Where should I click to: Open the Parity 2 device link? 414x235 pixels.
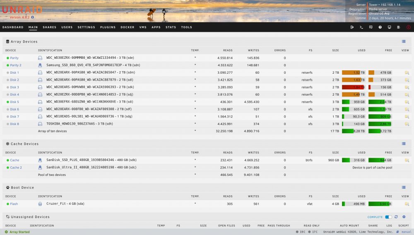point(16,65)
